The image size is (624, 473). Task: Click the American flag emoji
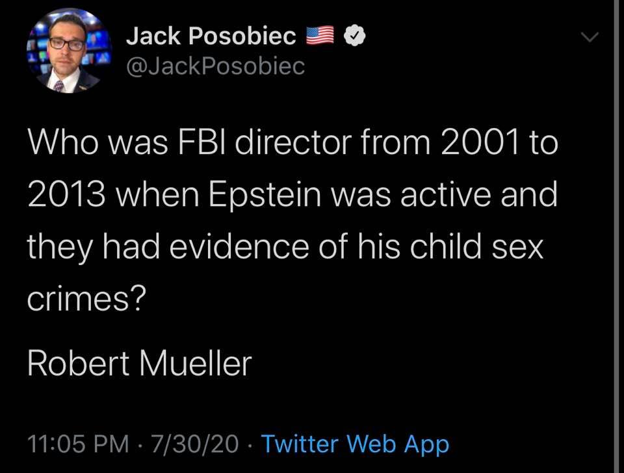[318, 36]
